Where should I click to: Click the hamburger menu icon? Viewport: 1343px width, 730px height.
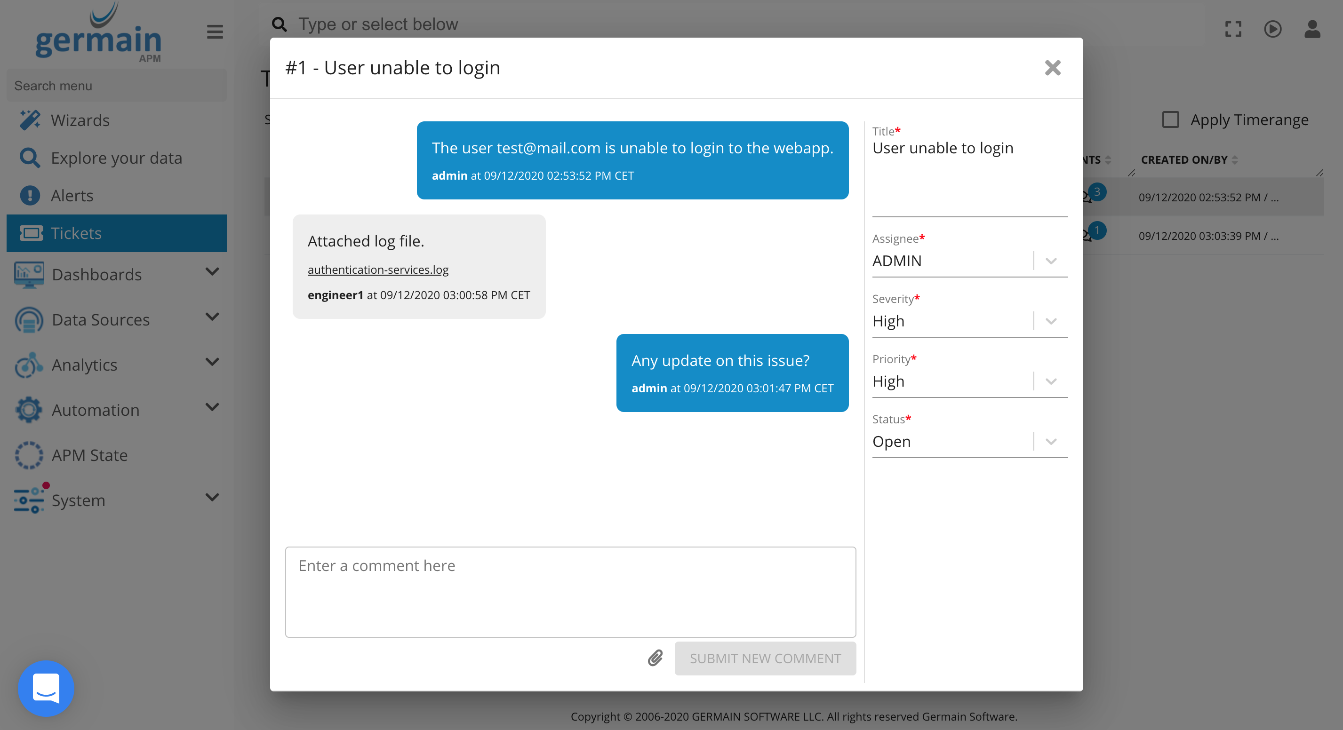pos(215,32)
